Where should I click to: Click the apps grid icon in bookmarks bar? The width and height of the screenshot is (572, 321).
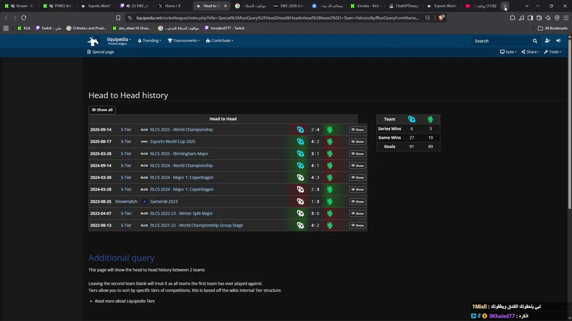(x=6, y=28)
